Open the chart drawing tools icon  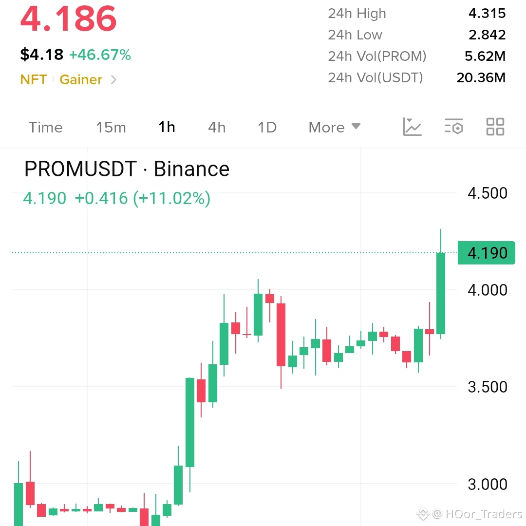[412, 127]
